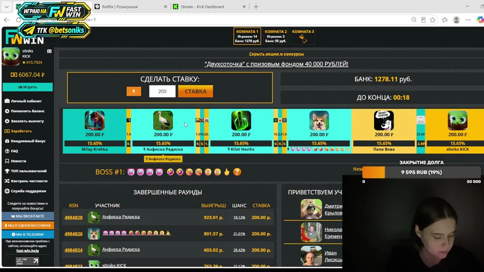This screenshot has height=272, width=484.
Task: Click the Анфиска Редиска name in round 4984828
Action: click(x=121, y=217)
